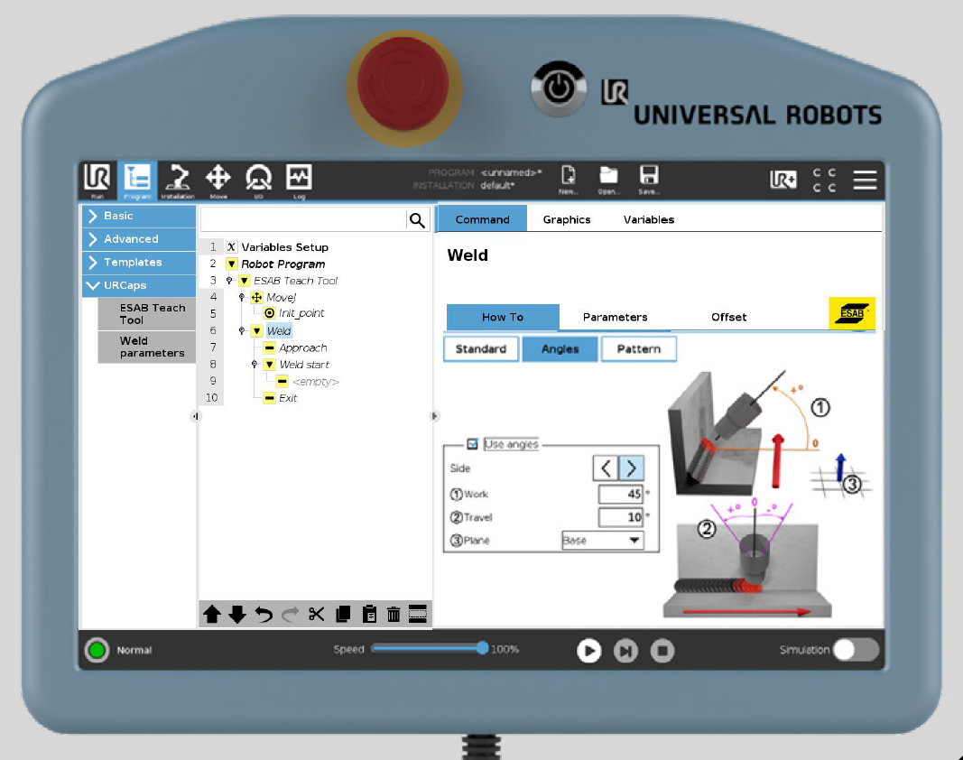This screenshot has height=760, width=963.
Task: Delete the selected program node
Action: click(394, 614)
